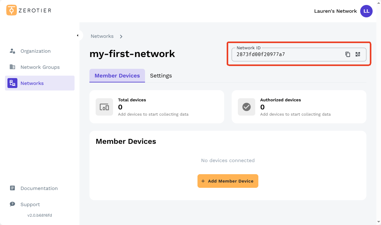The height and width of the screenshot is (225, 381).
Task: Click the Documentation book icon
Action: (x=12, y=188)
